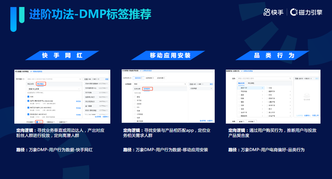Tick the QQ app checkbox
The image size is (332, 179).
[135, 107]
